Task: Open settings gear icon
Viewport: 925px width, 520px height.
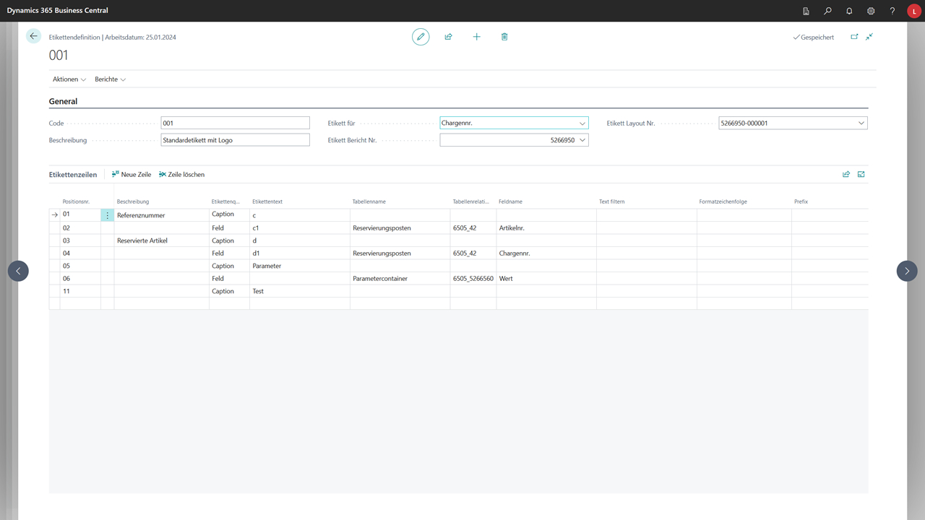Action: click(871, 11)
